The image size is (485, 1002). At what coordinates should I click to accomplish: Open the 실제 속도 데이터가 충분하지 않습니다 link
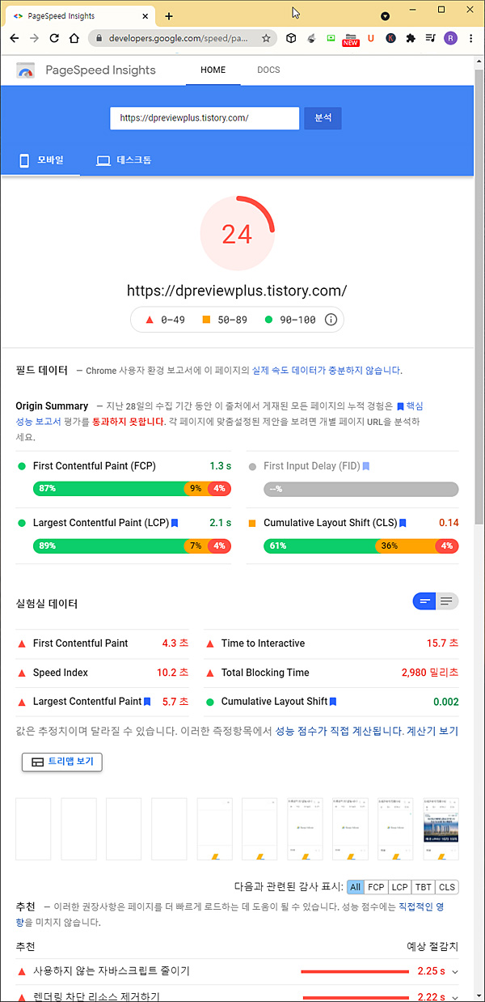tap(326, 371)
